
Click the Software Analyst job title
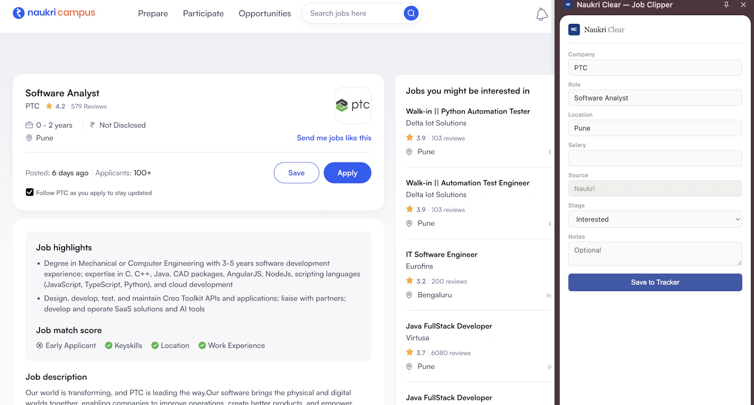point(62,93)
